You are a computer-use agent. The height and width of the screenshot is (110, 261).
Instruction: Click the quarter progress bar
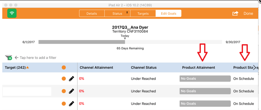pos(130,42)
